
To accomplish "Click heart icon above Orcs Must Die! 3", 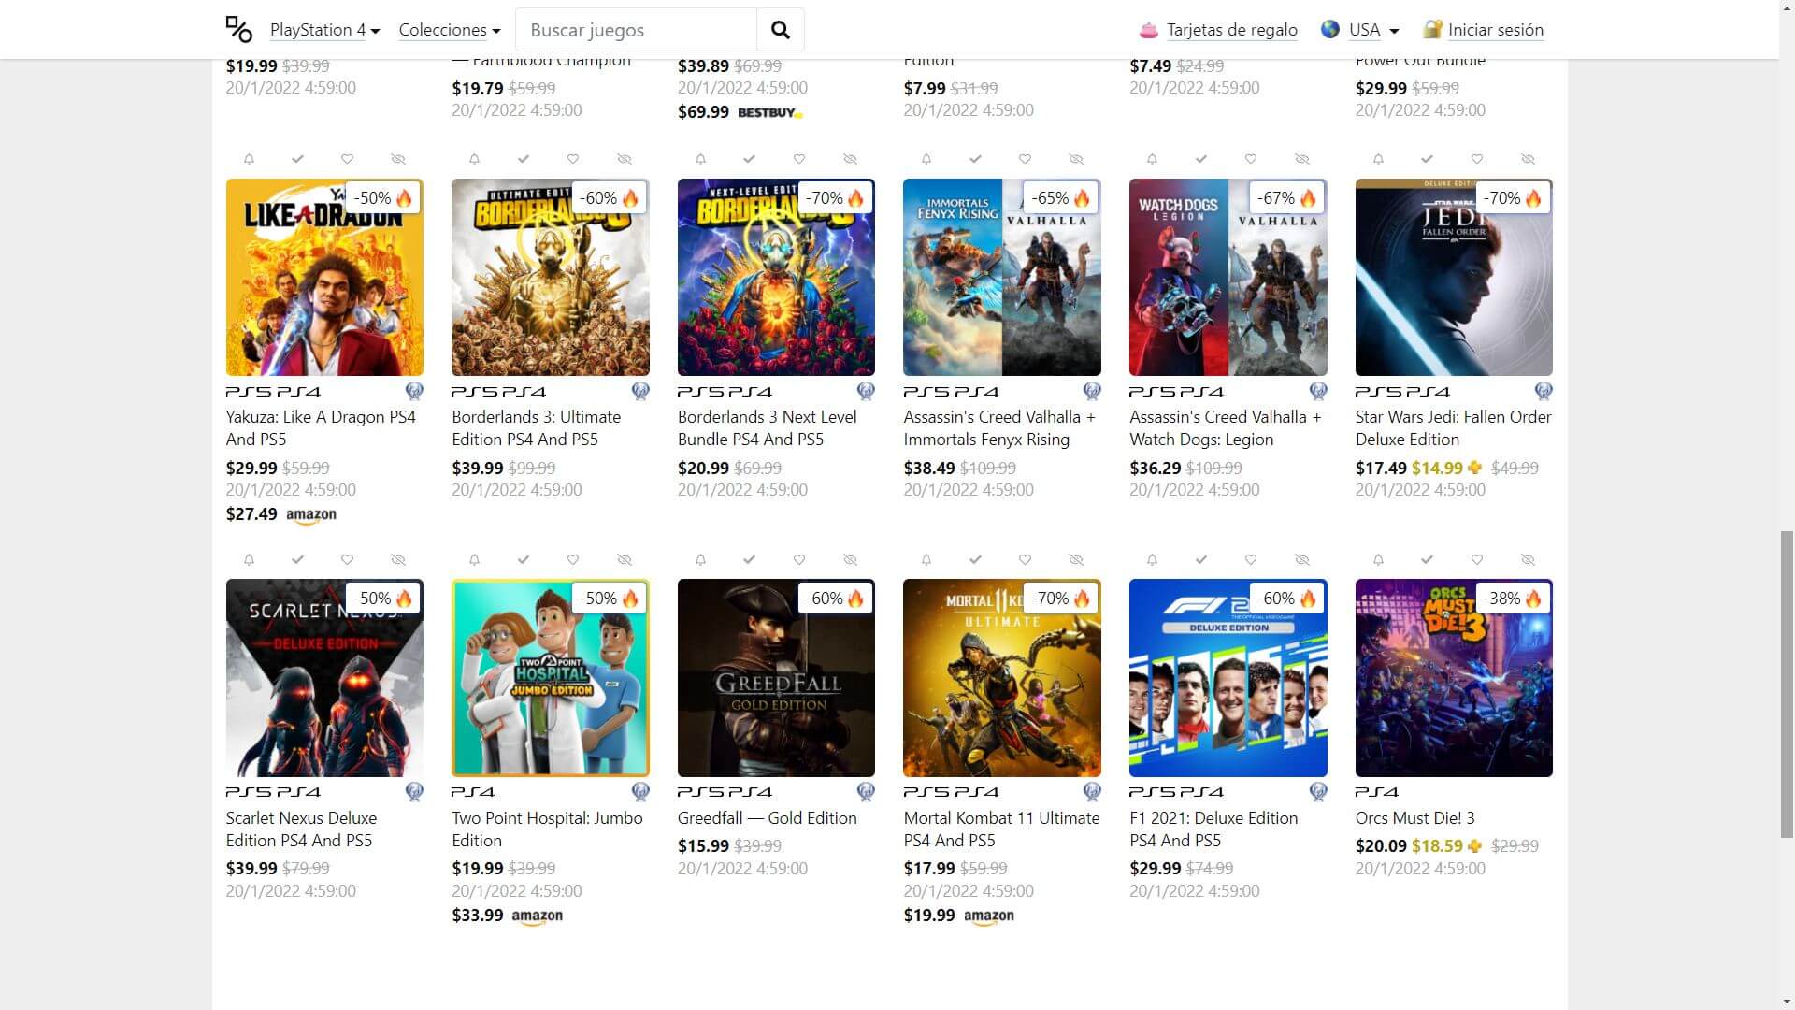I will (1477, 560).
